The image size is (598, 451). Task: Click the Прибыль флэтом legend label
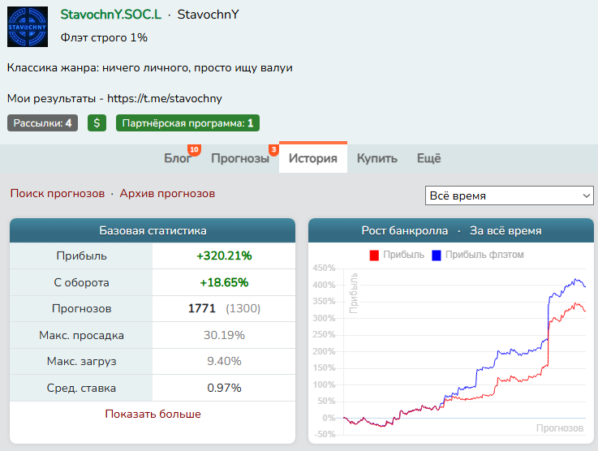[x=484, y=255]
